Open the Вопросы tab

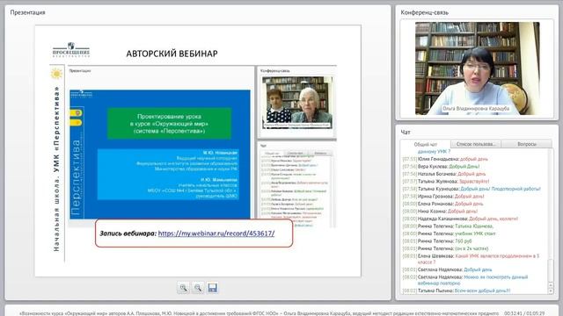pos(527,144)
